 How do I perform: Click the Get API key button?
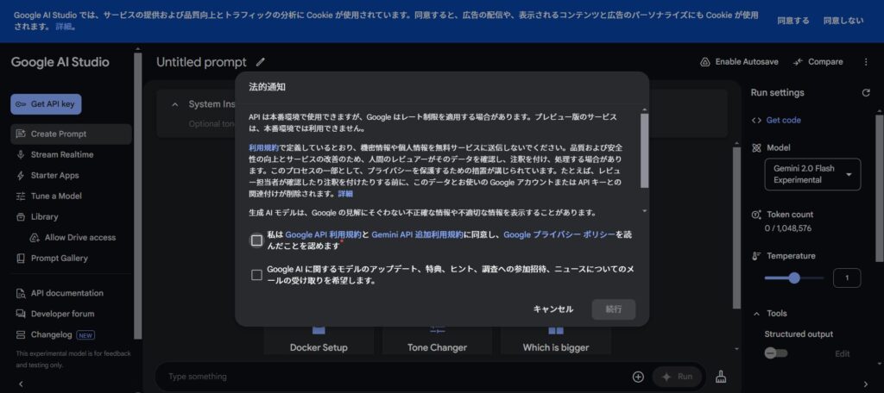click(x=46, y=104)
